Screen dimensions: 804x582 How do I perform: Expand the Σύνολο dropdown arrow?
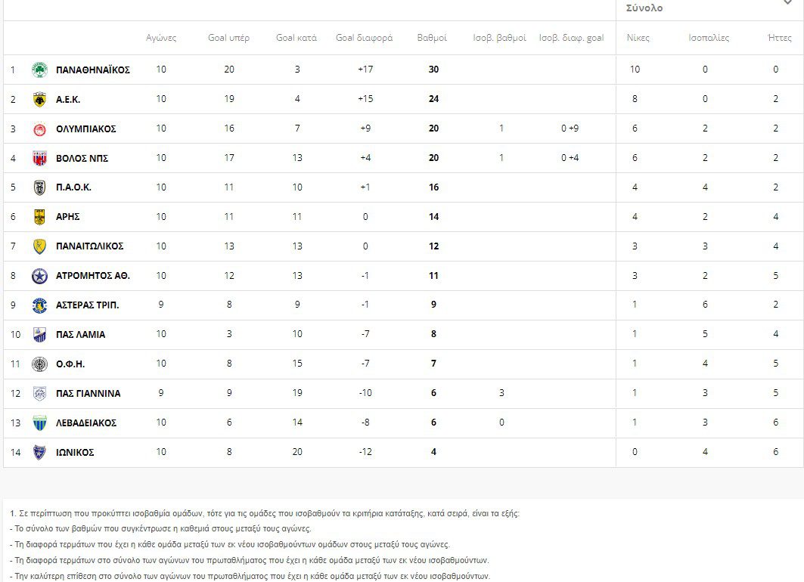[x=787, y=3]
